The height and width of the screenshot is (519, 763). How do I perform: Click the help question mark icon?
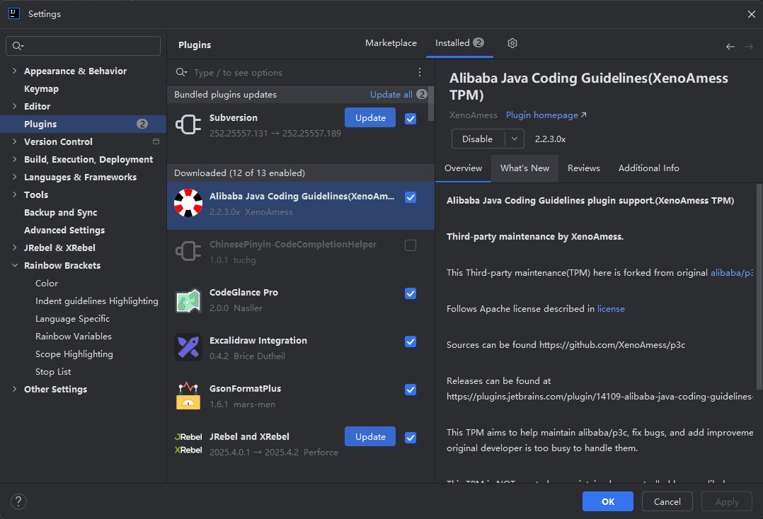coord(18,501)
